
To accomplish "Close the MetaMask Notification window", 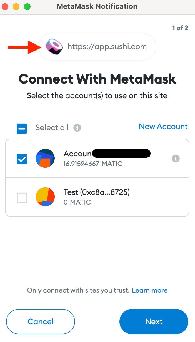I will 5,7.
